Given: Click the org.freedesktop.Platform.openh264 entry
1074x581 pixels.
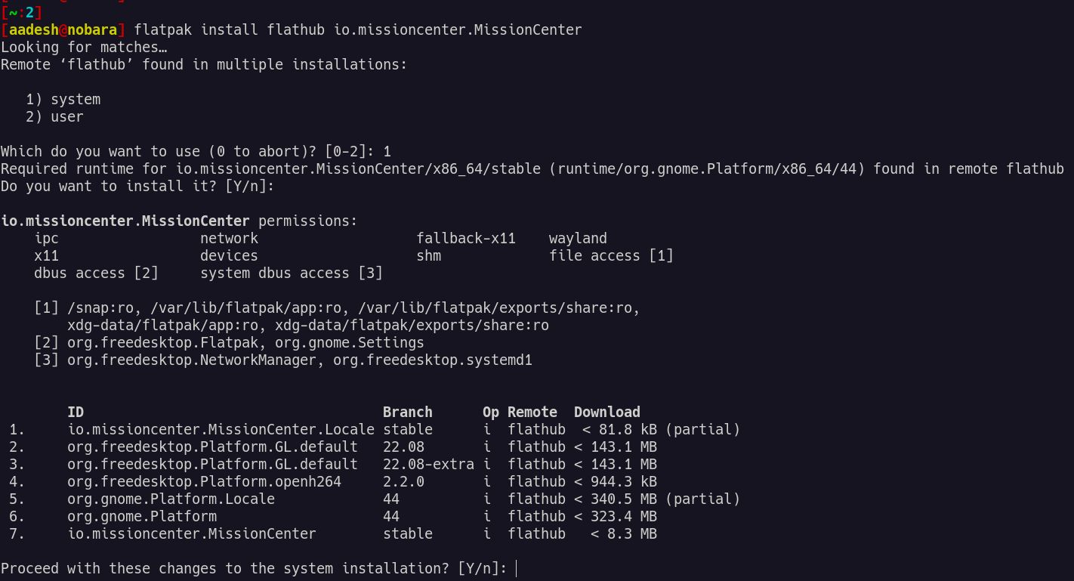Looking at the screenshot, I should pos(204,481).
